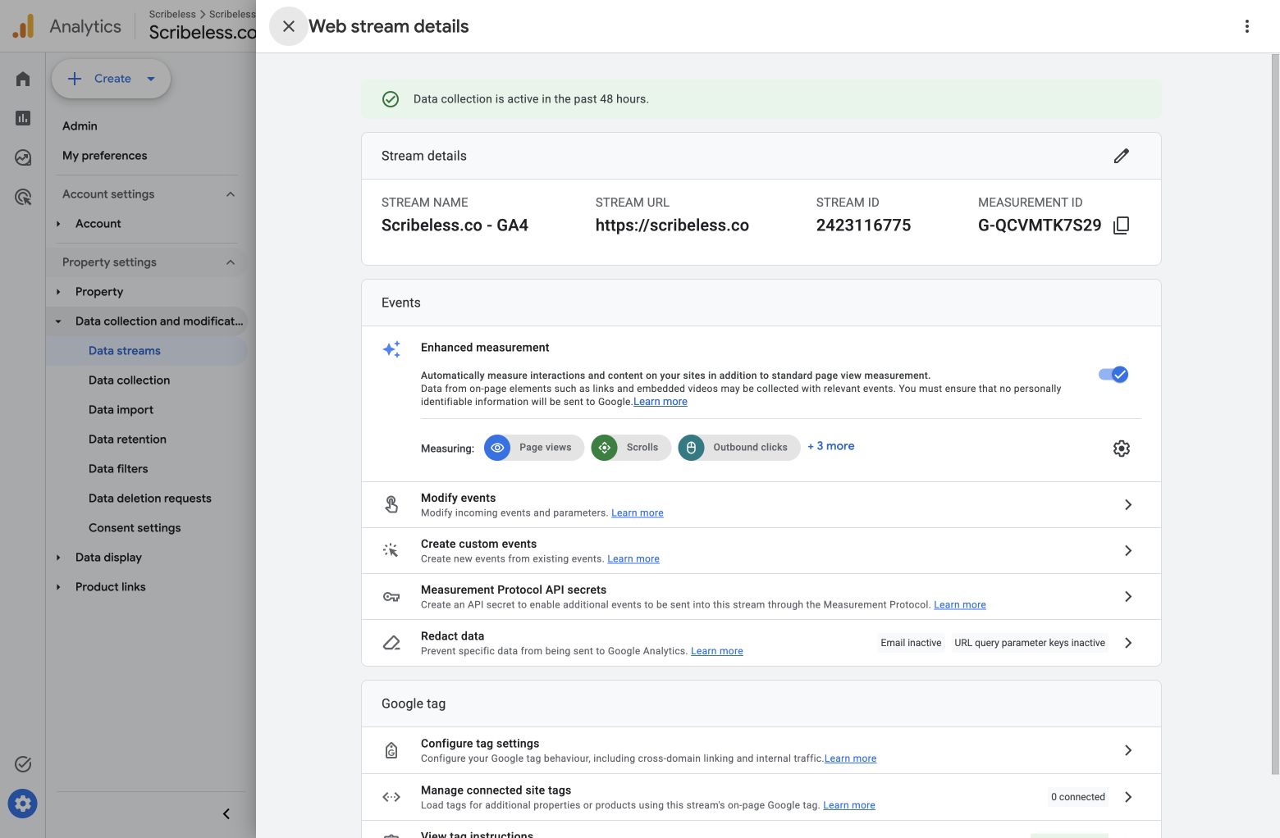Click the Analytics logo

tap(24, 26)
